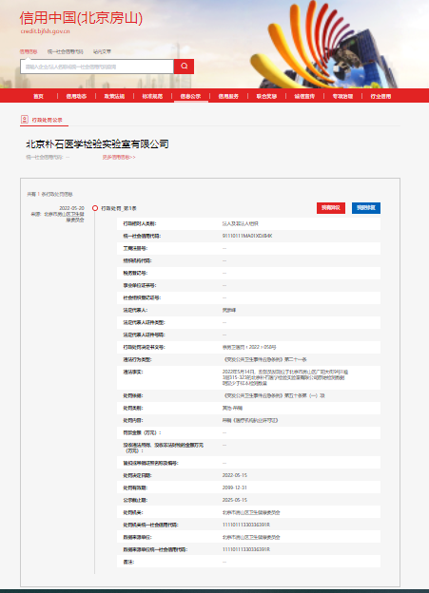
Task: Open the red more-credit-info link under company name
Action: [x=119, y=157]
